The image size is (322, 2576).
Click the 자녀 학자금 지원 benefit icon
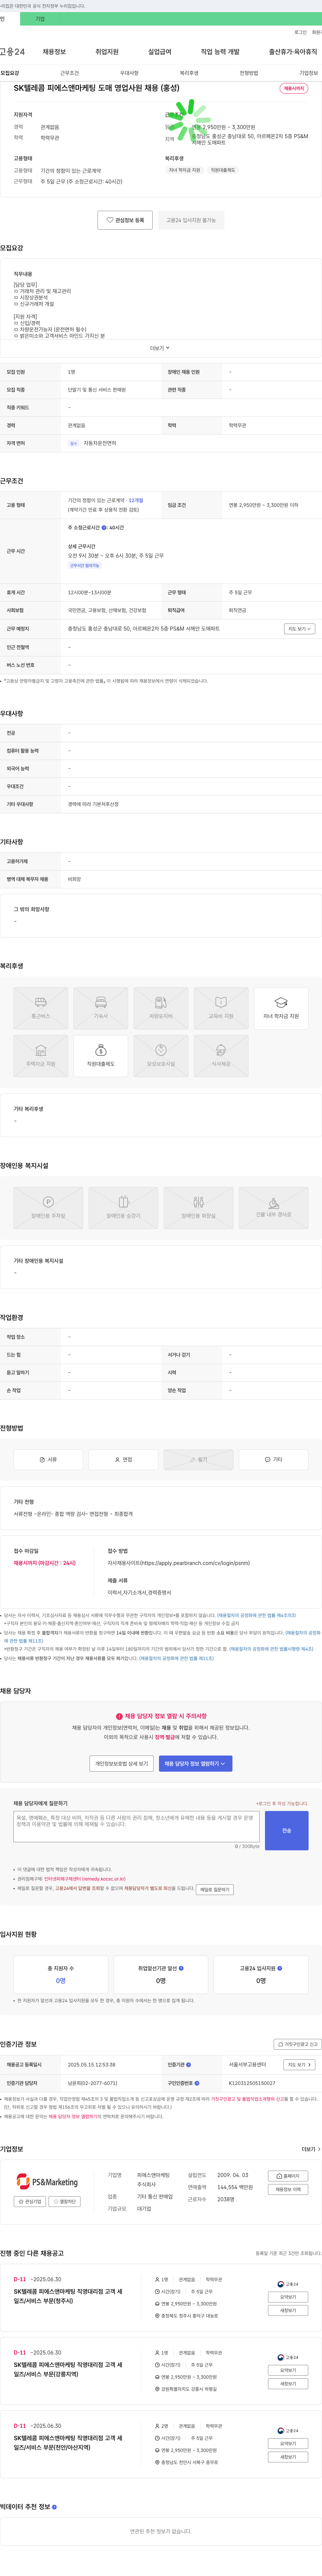click(x=281, y=1008)
